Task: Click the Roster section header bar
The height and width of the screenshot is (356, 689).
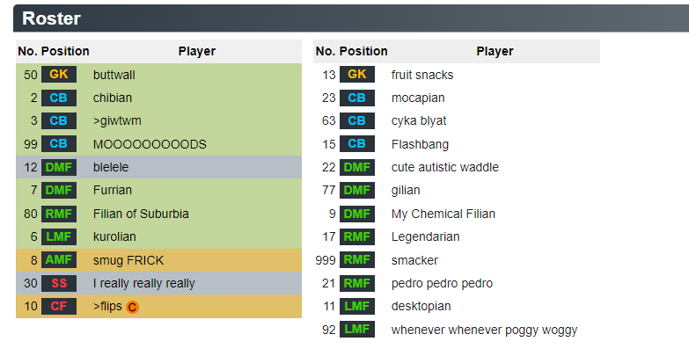Action: [x=351, y=18]
